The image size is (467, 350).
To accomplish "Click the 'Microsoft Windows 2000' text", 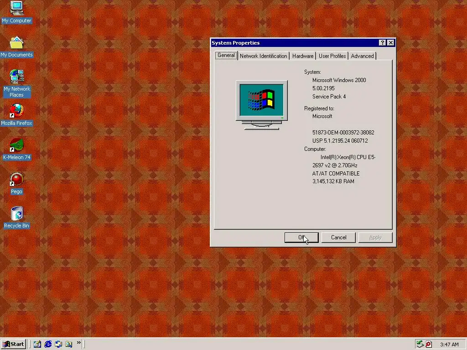I will pos(339,80).
